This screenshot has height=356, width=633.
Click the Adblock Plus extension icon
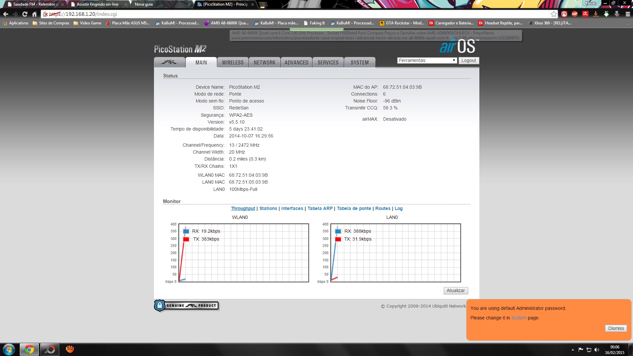tap(575, 14)
